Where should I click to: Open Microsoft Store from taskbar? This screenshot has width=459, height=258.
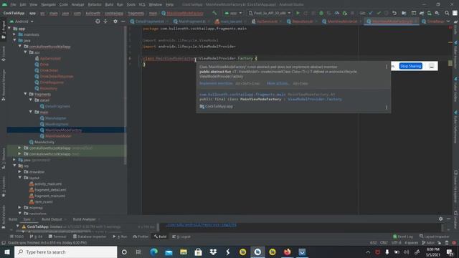[x=198, y=252]
